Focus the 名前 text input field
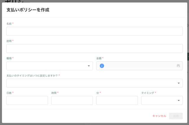 point(95,31)
